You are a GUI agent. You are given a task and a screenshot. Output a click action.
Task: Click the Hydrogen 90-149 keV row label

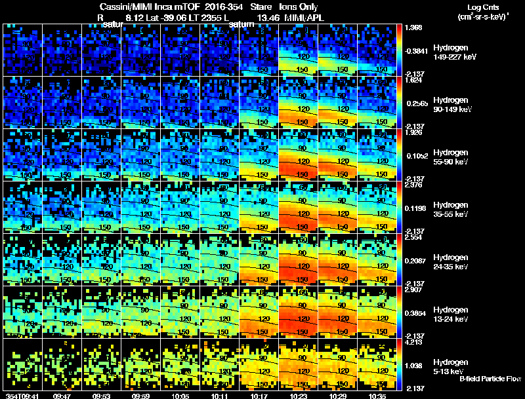[451, 105]
